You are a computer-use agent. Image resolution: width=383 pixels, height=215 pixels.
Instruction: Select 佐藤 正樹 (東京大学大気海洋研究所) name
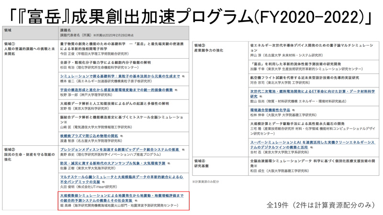pyautogui.click(x=88, y=168)
